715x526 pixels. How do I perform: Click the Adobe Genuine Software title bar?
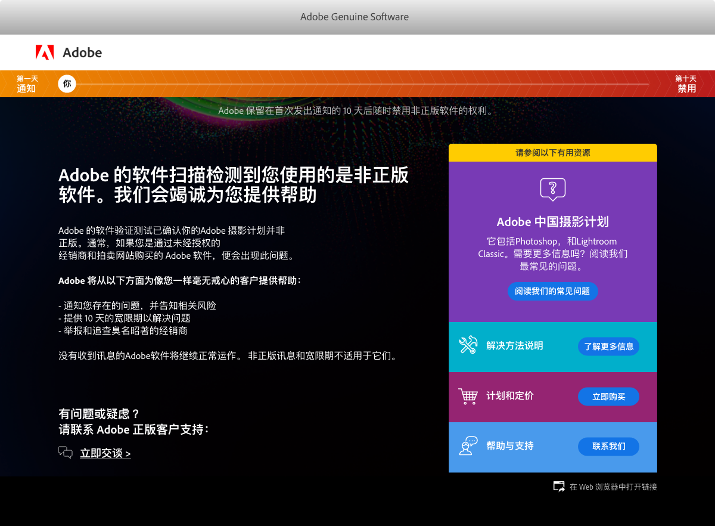[x=355, y=17]
